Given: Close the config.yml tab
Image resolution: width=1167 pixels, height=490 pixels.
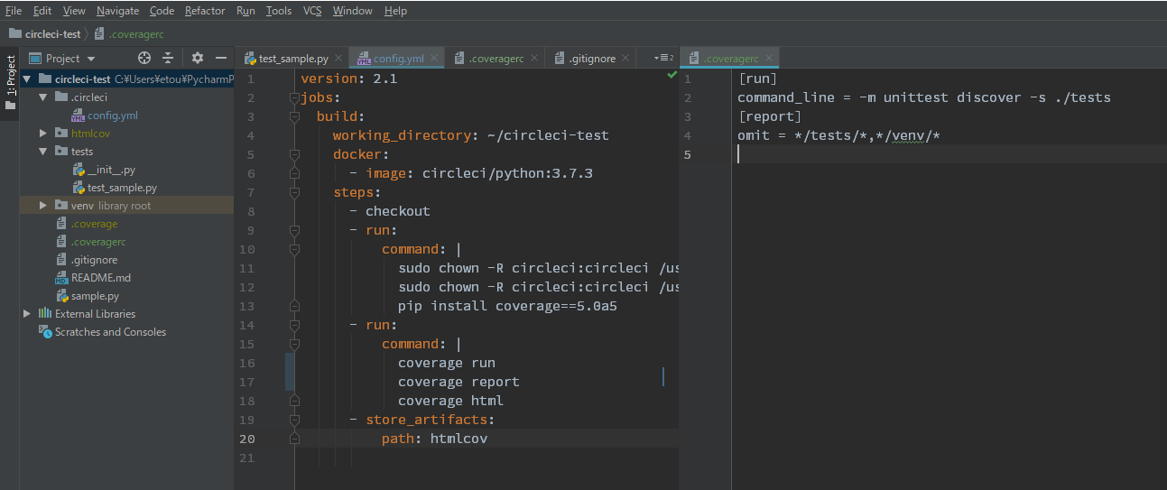Looking at the screenshot, I should (x=435, y=59).
